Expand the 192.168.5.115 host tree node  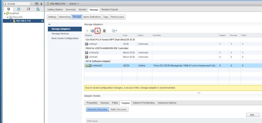[x=11, y=21]
